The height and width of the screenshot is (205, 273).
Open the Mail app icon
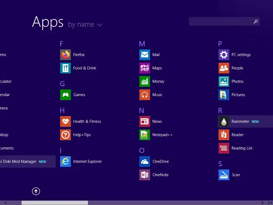(x=145, y=55)
